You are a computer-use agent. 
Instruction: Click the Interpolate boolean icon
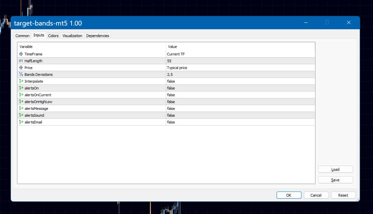coord(21,81)
